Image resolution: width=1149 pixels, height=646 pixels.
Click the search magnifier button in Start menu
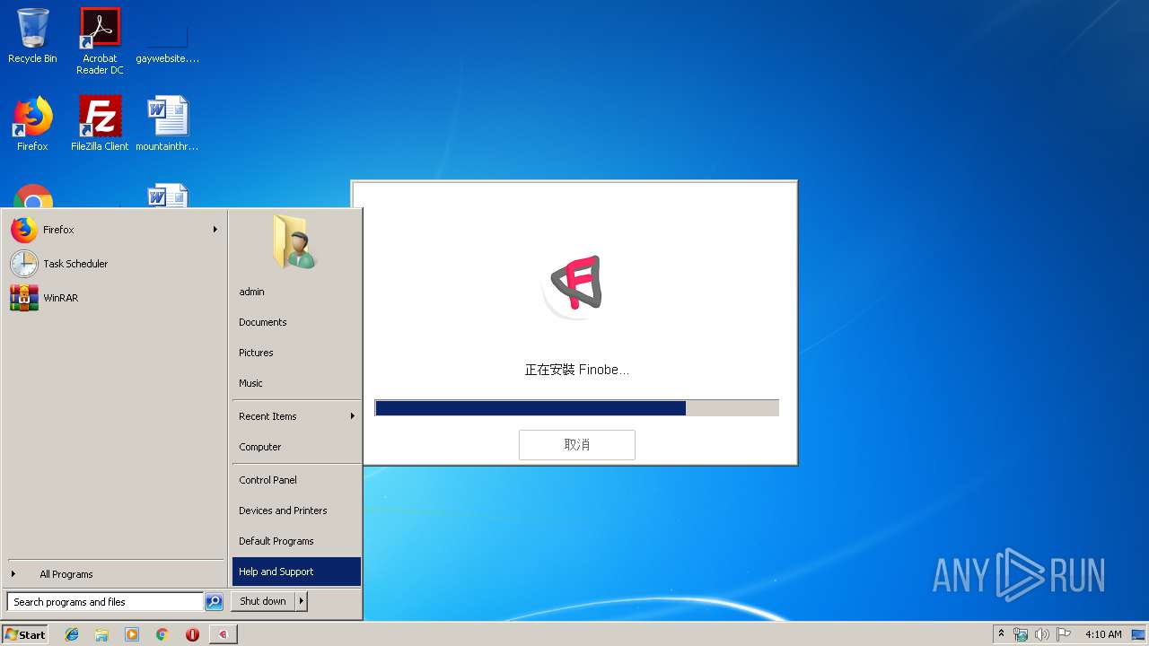coord(214,602)
